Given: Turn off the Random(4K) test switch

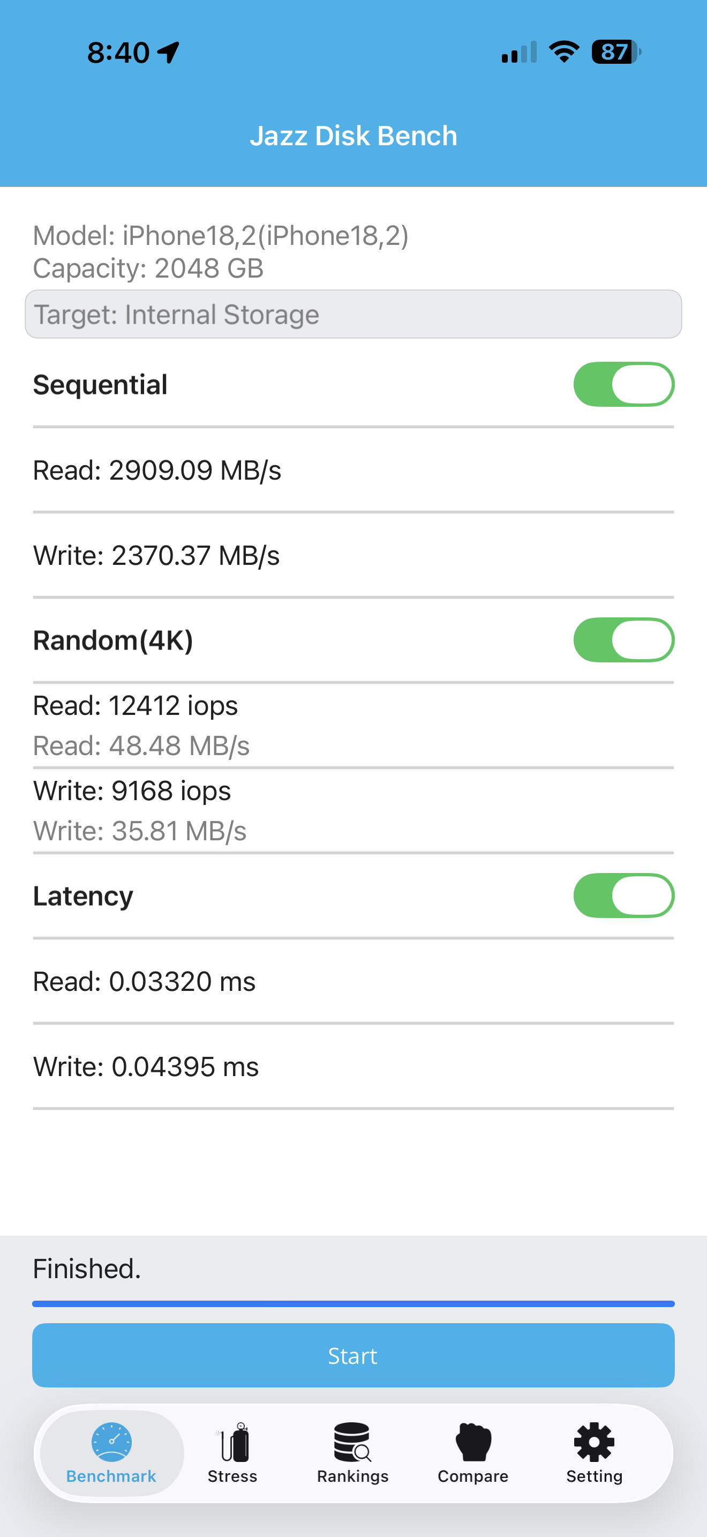Looking at the screenshot, I should pyautogui.click(x=623, y=640).
